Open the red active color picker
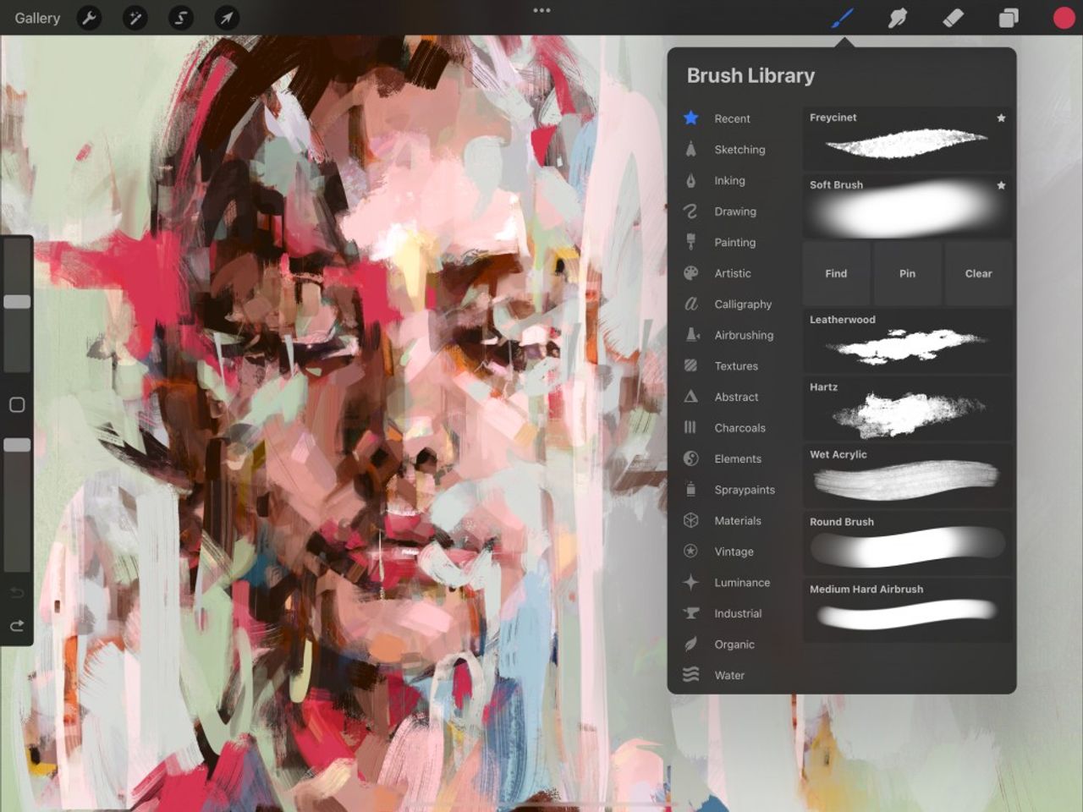1083x812 pixels. [1064, 18]
